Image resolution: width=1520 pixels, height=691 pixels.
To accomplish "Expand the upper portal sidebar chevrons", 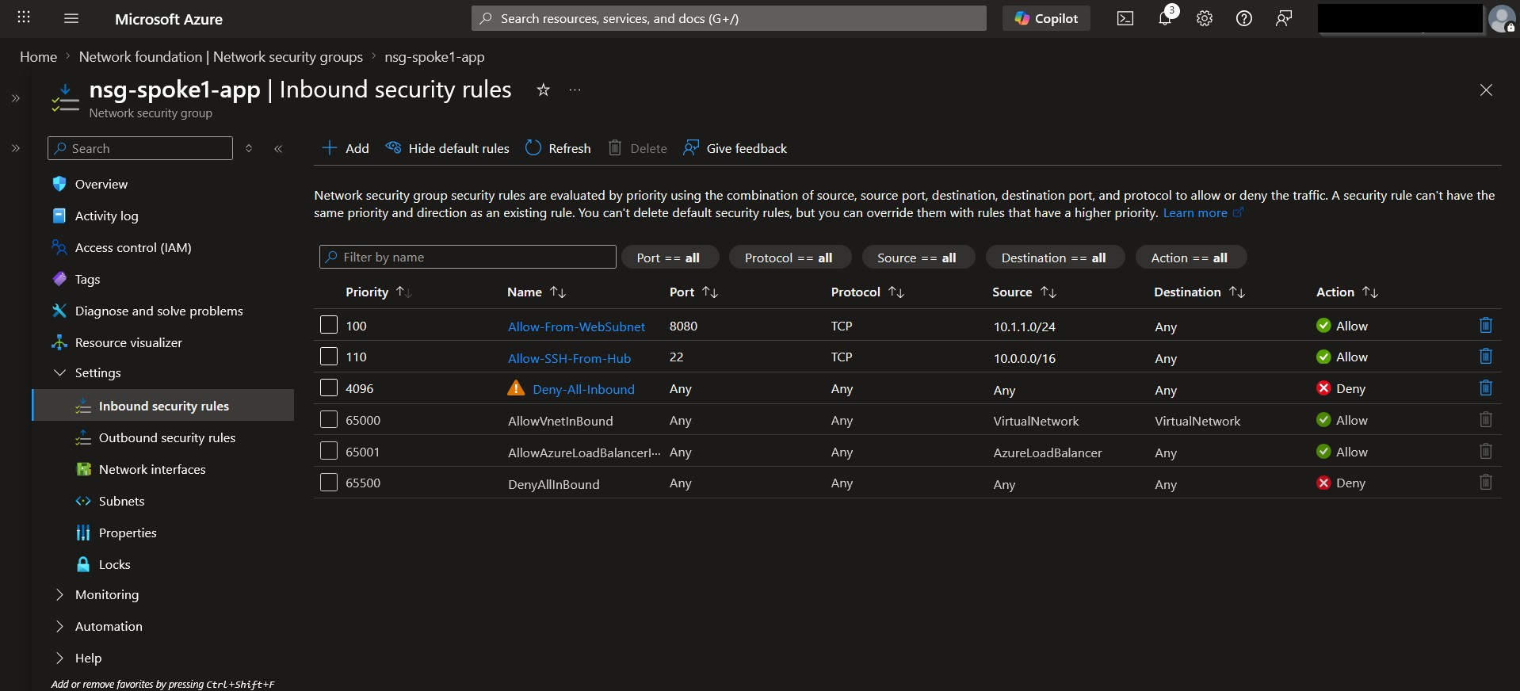I will 16,98.
